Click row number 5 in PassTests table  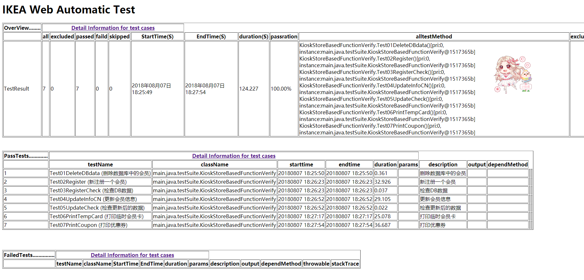click(x=26, y=208)
